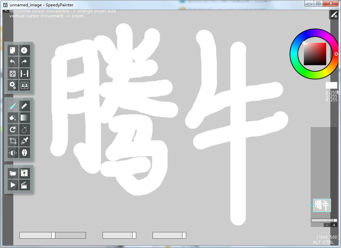
Task: Click the ALT CTRL status text
Action: point(323,242)
